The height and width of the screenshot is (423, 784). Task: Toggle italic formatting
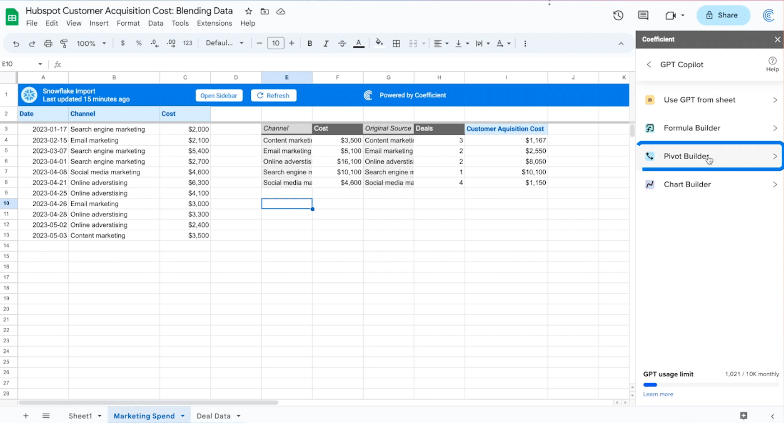coord(326,43)
